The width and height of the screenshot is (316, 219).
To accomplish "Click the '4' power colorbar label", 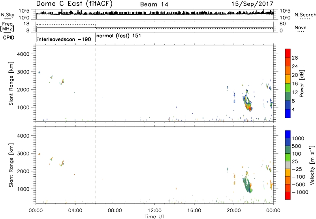I will (x=293, y=109).
